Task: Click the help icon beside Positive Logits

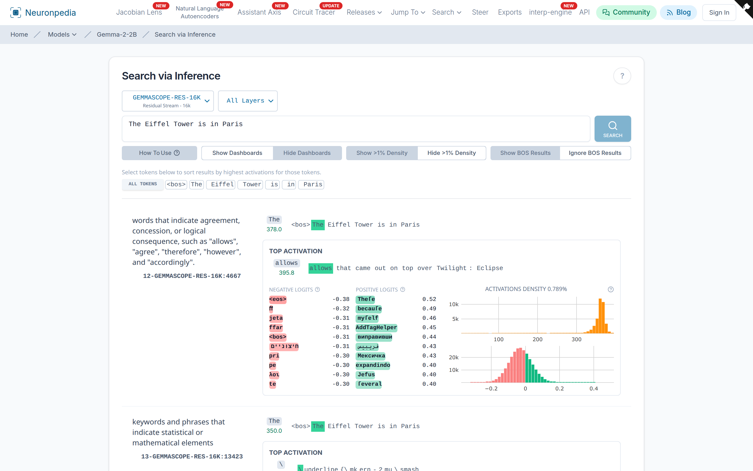Action: (402, 289)
